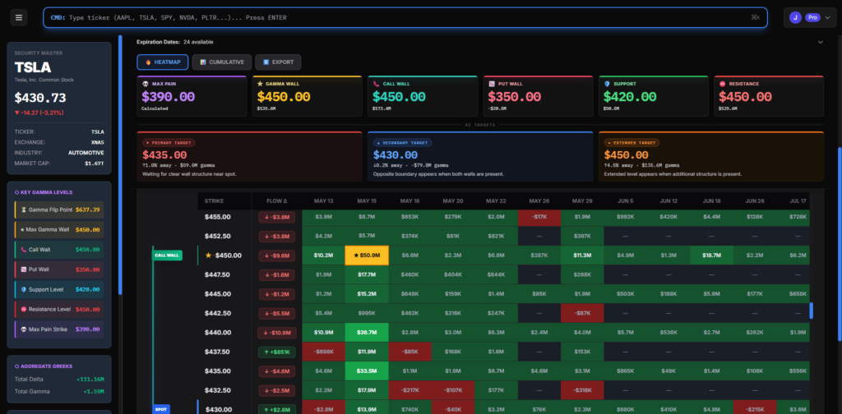
Task: Click the Gamma Wall star icon
Action: click(261, 84)
